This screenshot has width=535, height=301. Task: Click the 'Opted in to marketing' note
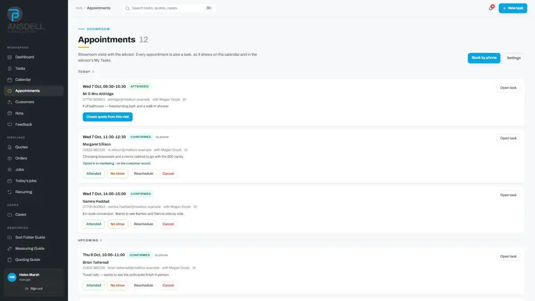click(x=116, y=164)
